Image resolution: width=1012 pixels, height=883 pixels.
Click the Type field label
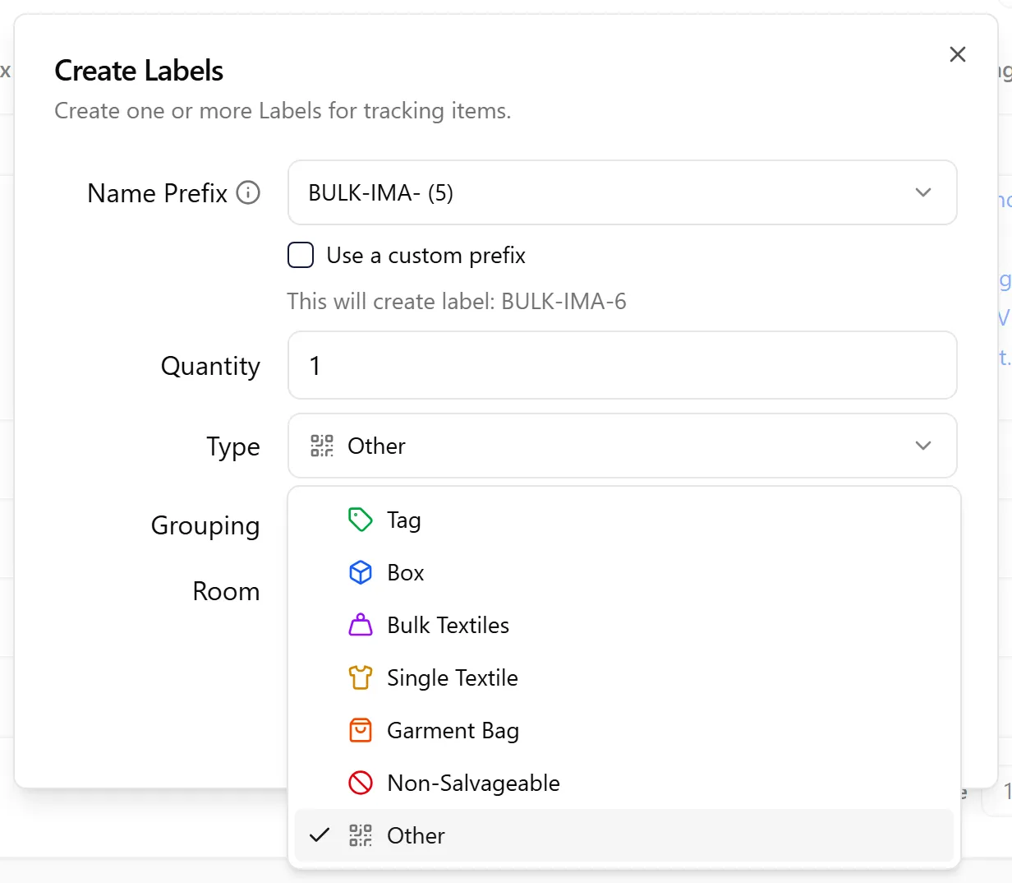[233, 446]
